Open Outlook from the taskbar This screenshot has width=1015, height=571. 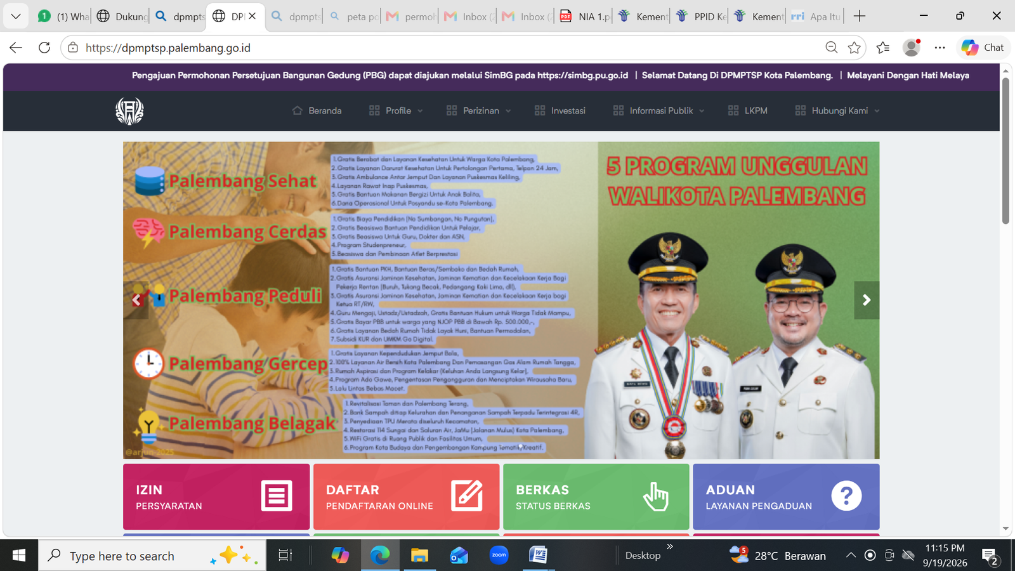459,556
